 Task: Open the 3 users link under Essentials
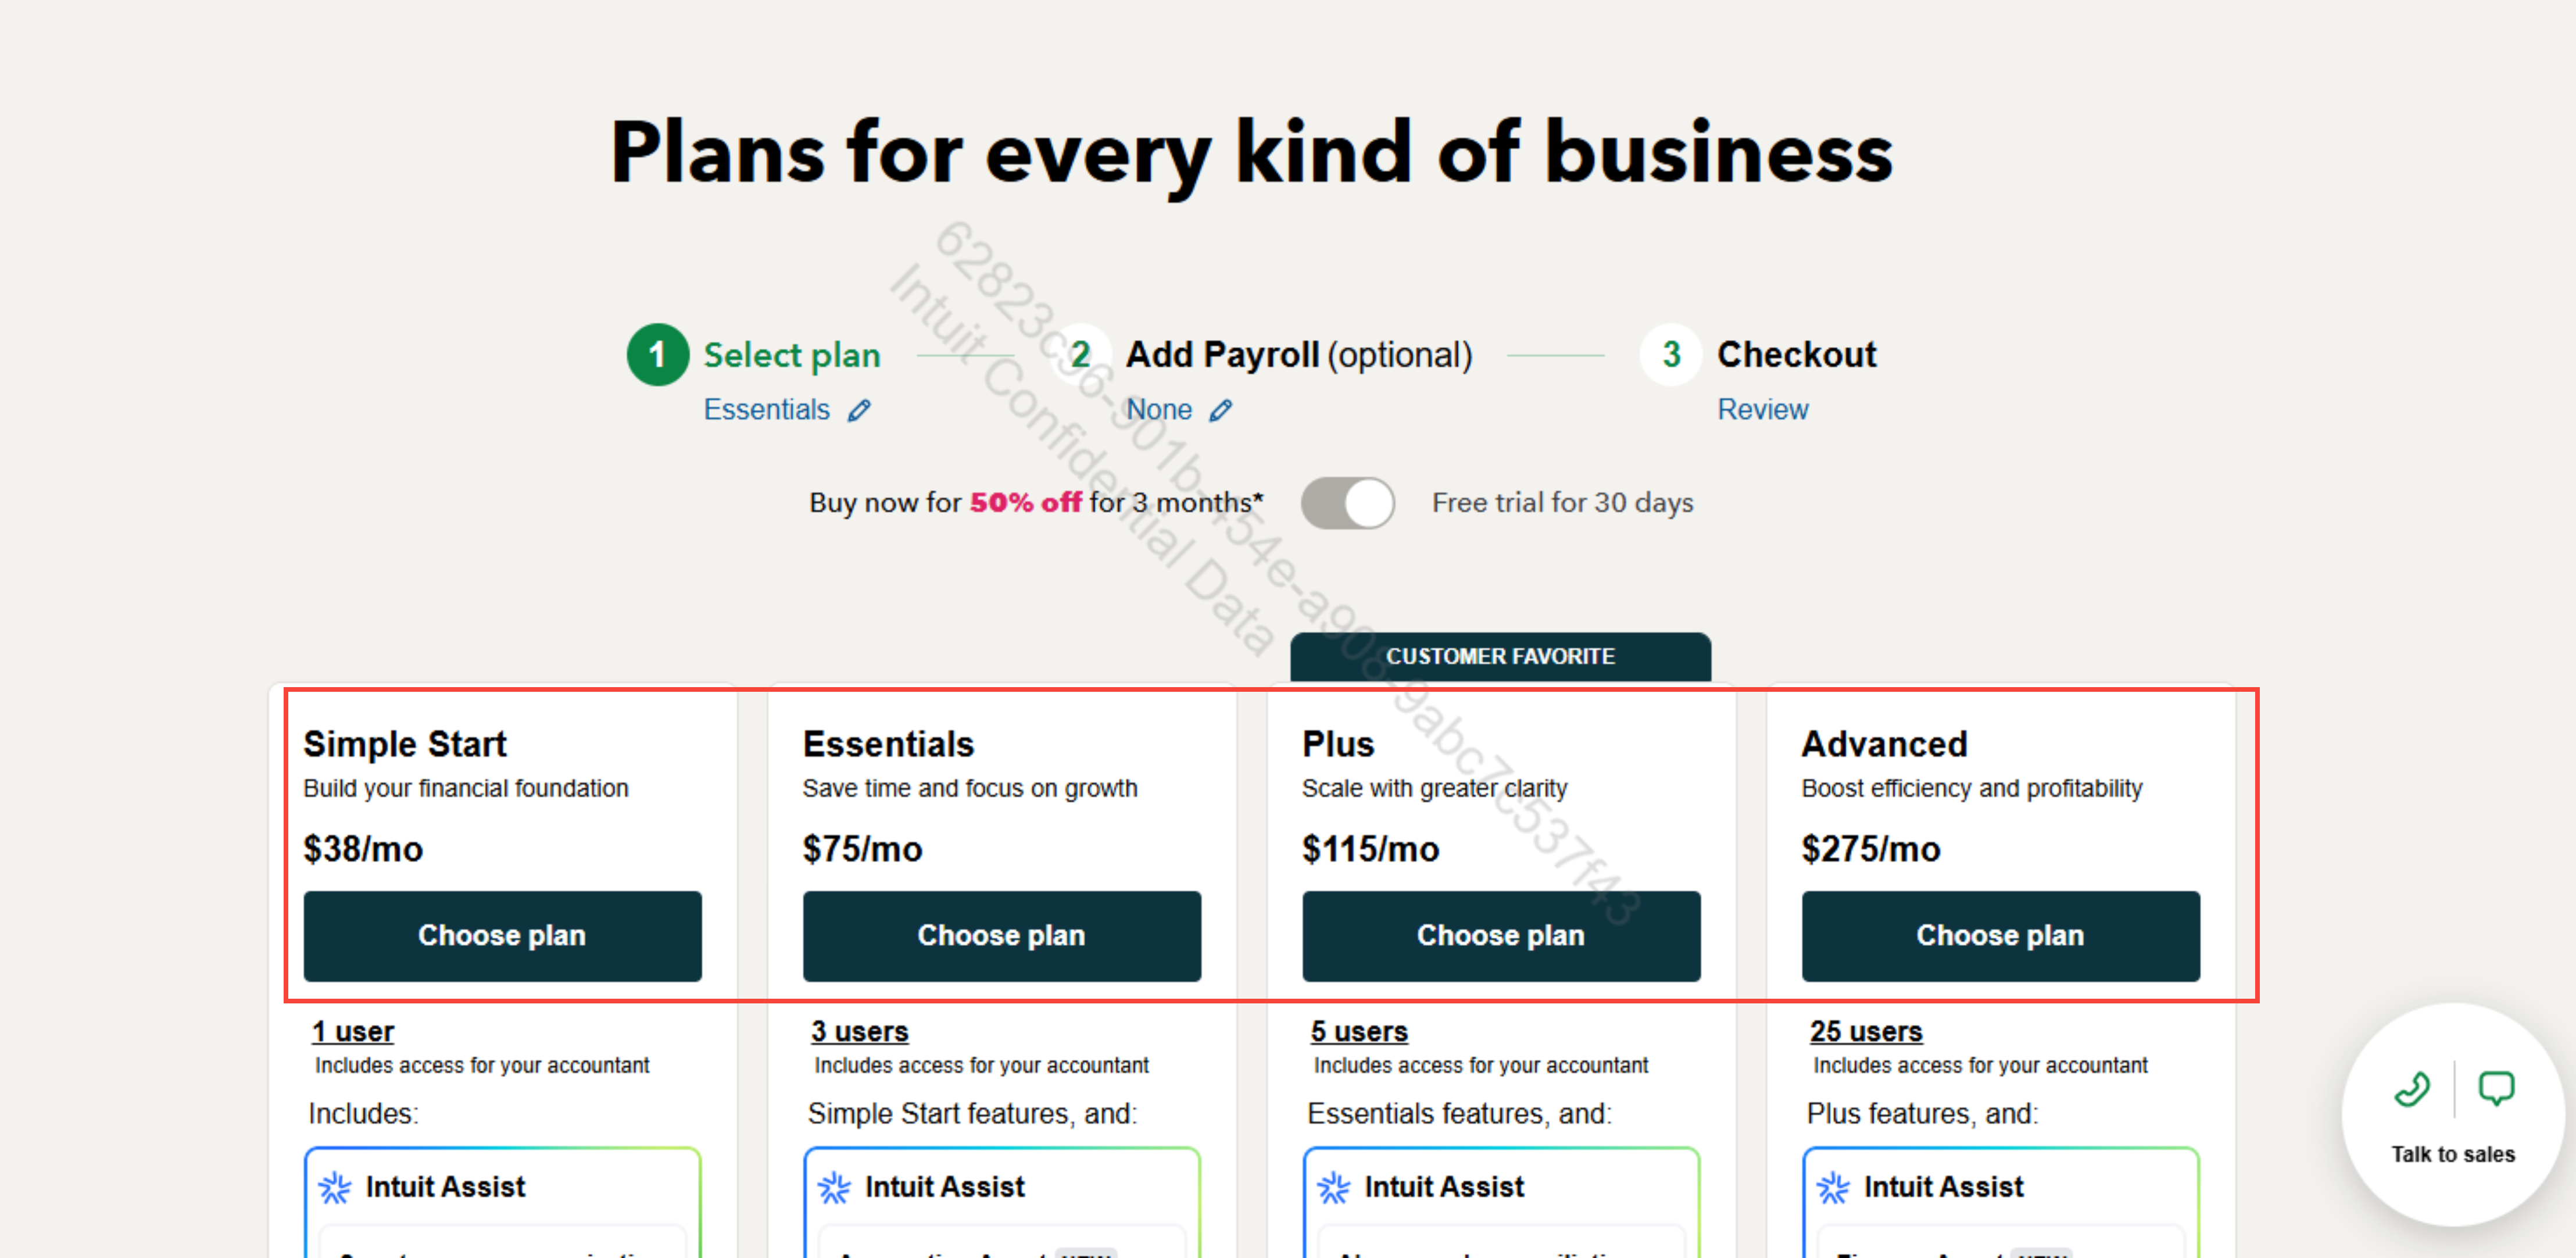[x=859, y=1031]
